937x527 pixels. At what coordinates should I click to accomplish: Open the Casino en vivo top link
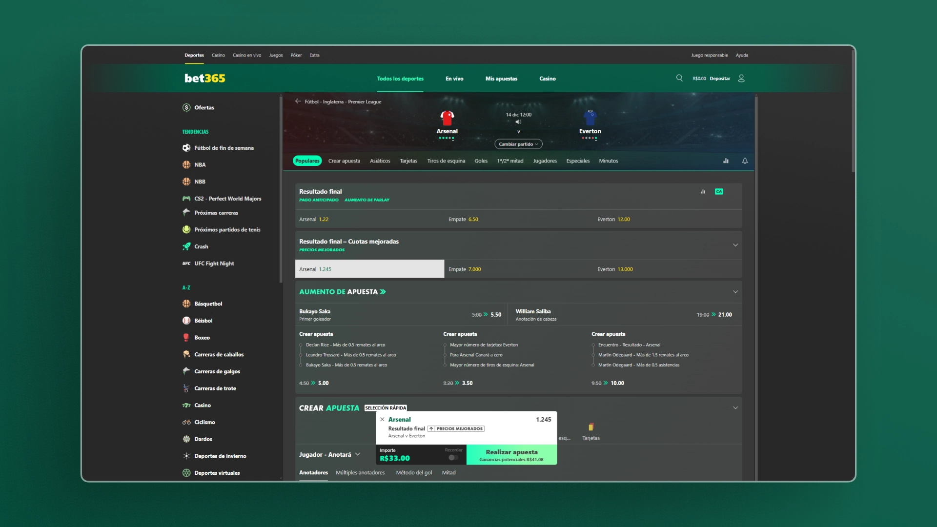pyautogui.click(x=247, y=55)
